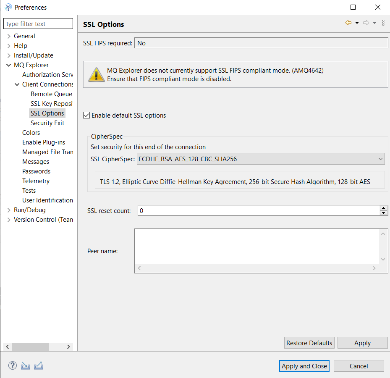
Task: Open Enable Plug-ins preference page
Action: pos(44,142)
